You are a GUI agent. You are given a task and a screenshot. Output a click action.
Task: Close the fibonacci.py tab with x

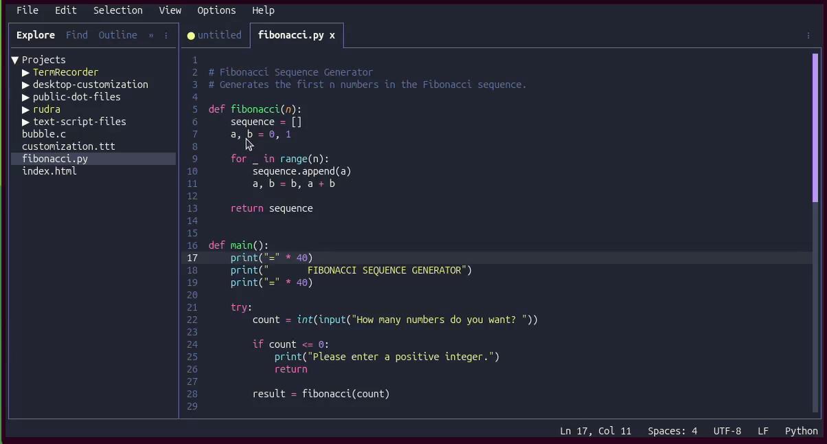(332, 35)
